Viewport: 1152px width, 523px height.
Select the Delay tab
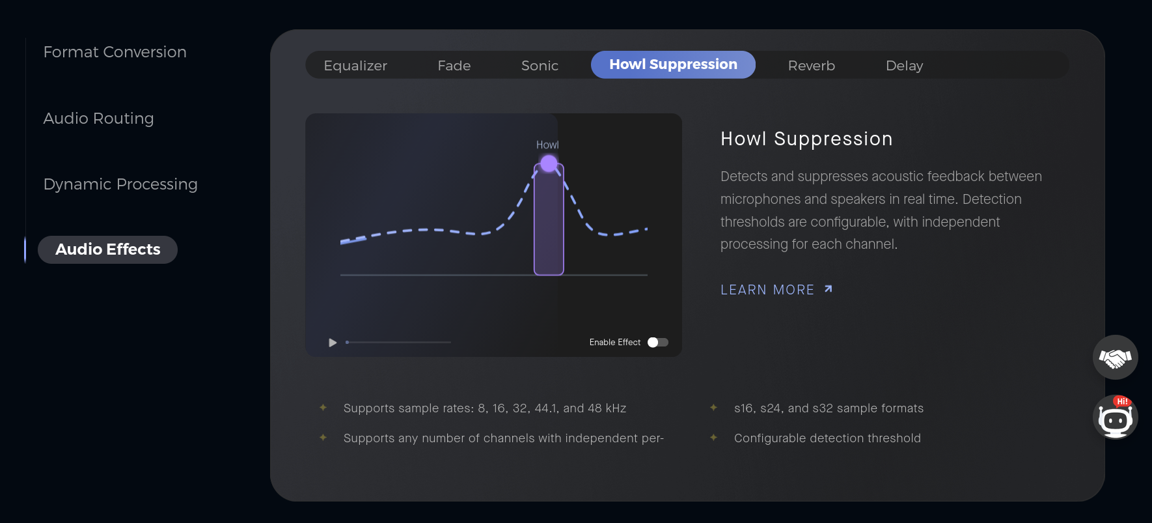[904, 65]
